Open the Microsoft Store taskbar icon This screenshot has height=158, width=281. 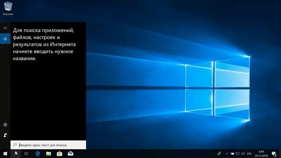point(60,154)
